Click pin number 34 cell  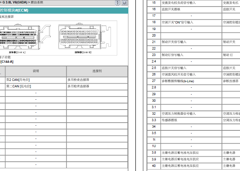click(x=154, y=127)
